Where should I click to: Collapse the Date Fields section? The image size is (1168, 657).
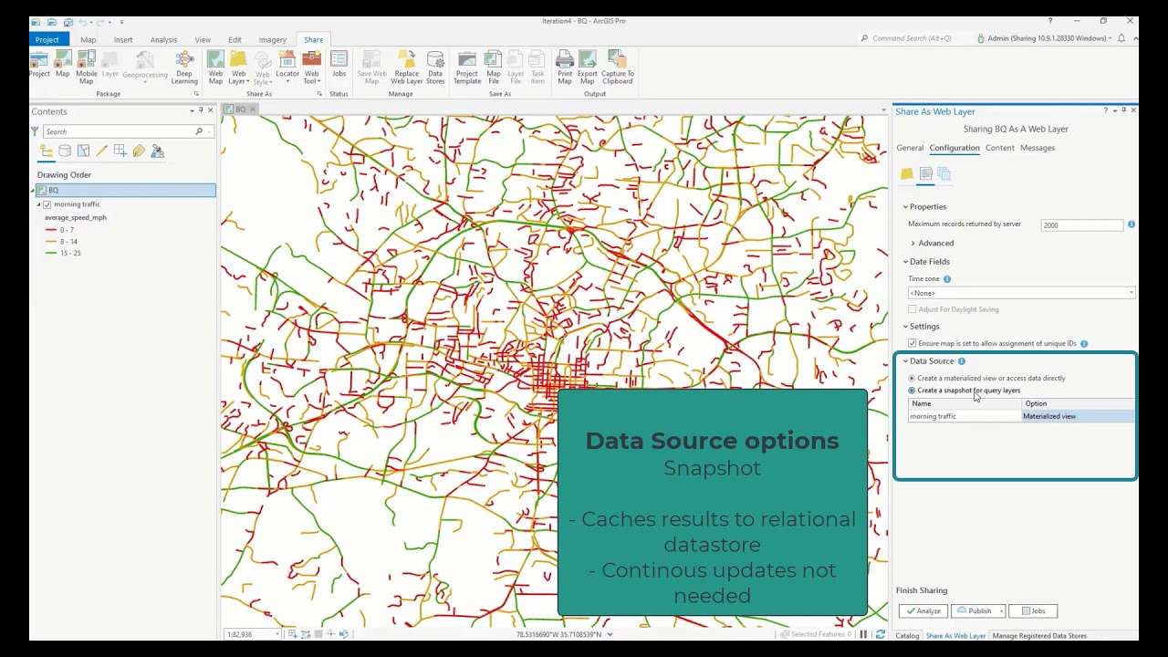[x=905, y=262]
